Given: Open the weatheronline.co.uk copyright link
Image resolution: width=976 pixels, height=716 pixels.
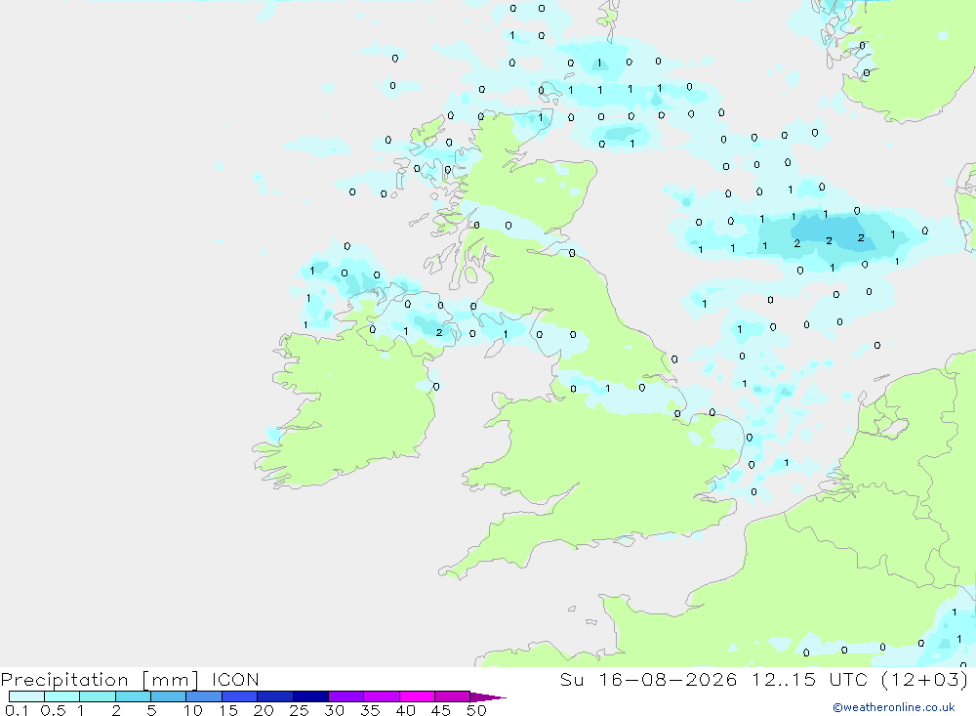Looking at the screenshot, I should coord(893,707).
